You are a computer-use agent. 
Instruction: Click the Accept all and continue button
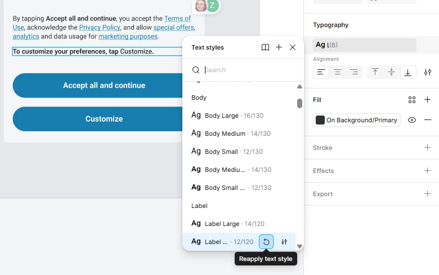(104, 86)
